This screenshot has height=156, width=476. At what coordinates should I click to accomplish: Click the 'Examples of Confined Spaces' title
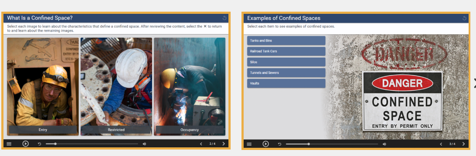[284, 18]
